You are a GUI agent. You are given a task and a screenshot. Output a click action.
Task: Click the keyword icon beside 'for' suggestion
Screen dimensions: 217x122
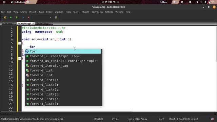coord(27,51)
